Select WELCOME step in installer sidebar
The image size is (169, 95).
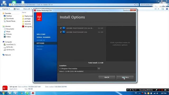tap(41, 34)
